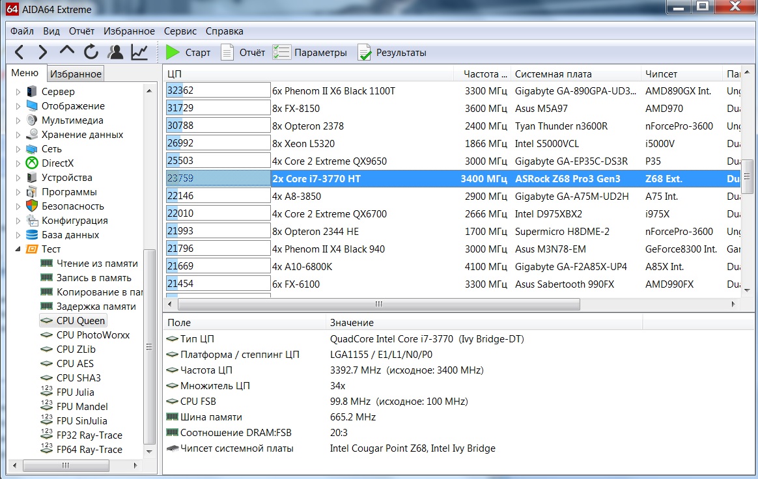Select Мультимедиа icon in tree
Viewport: 758px width, 479px height.
pyautogui.click(x=32, y=120)
